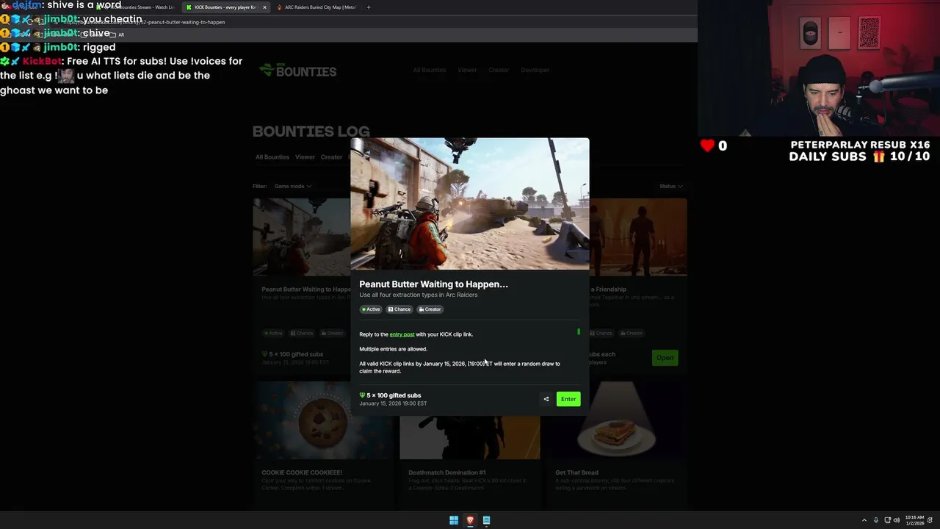Click the 'Peanut Butter Waiting to Happen...' dialog title

[433, 284]
